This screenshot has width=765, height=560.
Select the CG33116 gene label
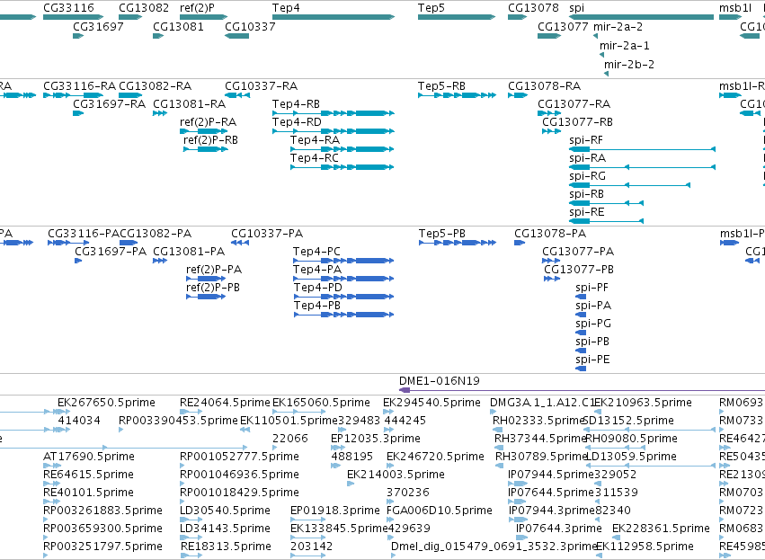point(69,8)
